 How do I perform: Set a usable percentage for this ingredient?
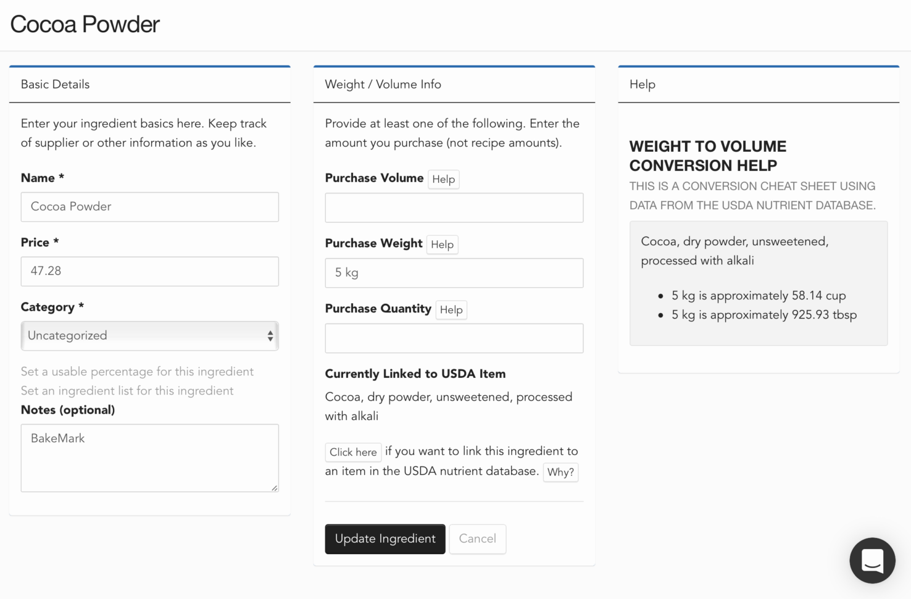137,372
